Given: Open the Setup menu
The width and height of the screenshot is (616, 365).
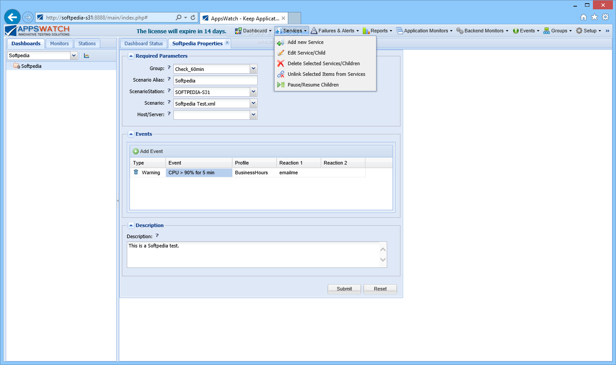Looking at the screenshot, I should pos(589,31).
